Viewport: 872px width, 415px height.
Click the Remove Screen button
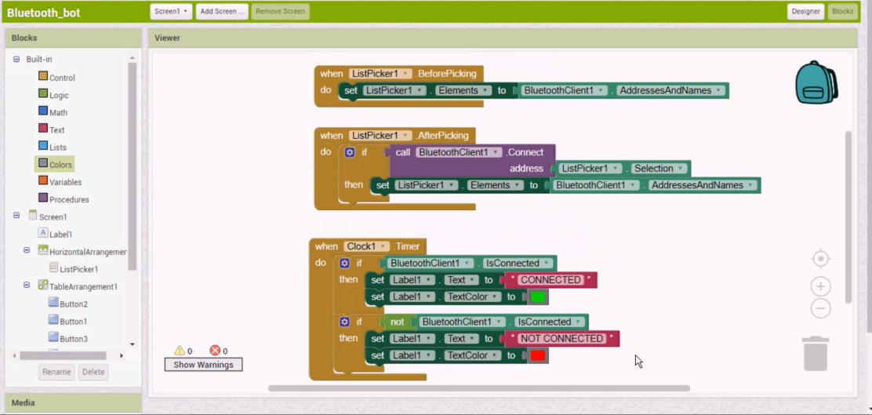[x=280, y=11]
